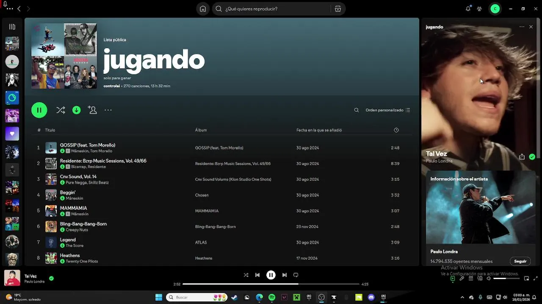
Task: Toggle repeat in the bottom player bar
Action: (x=296, y=275)
